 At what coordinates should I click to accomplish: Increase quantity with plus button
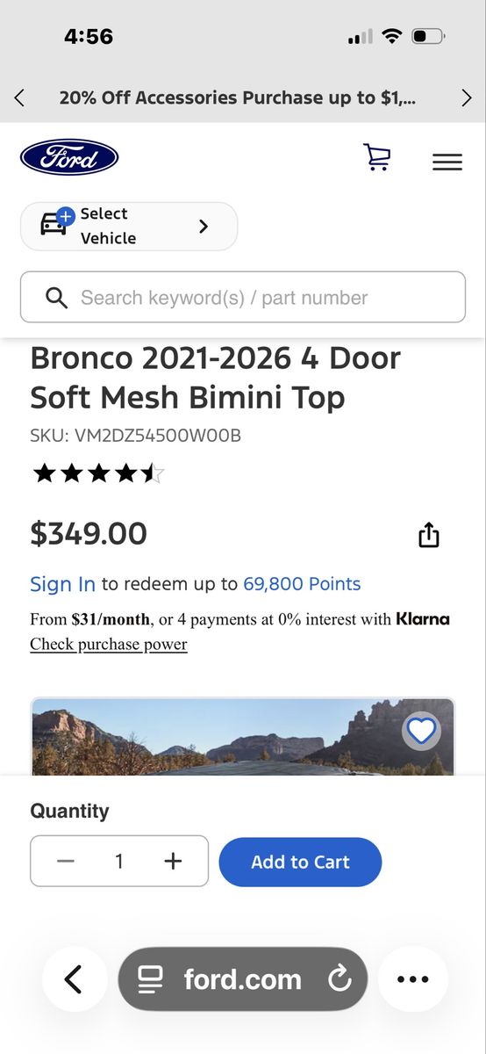click(174, 862)
